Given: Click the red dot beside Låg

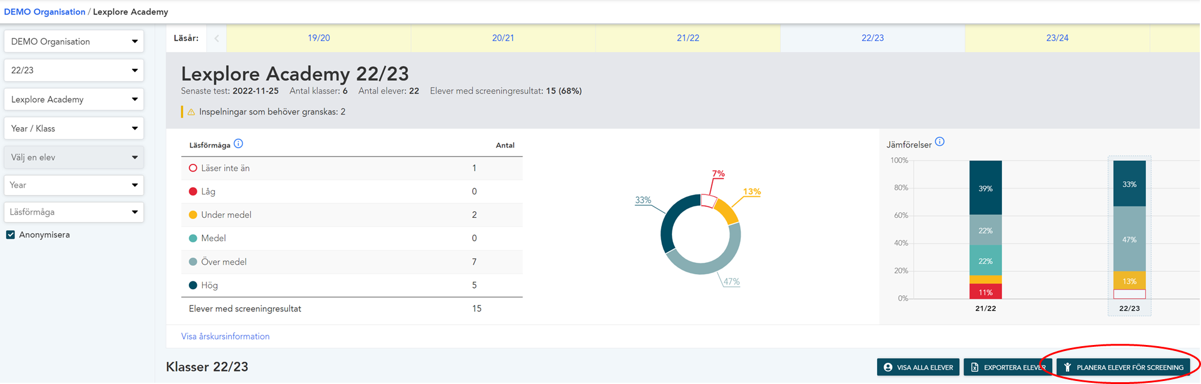Looking at the screenshot, I should click(193, 191).
